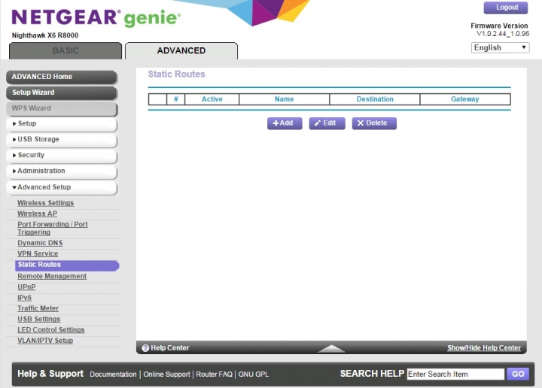This screenshot has width=542, height=388.
Task: Open the WPS Wizard
Action: 62,108
